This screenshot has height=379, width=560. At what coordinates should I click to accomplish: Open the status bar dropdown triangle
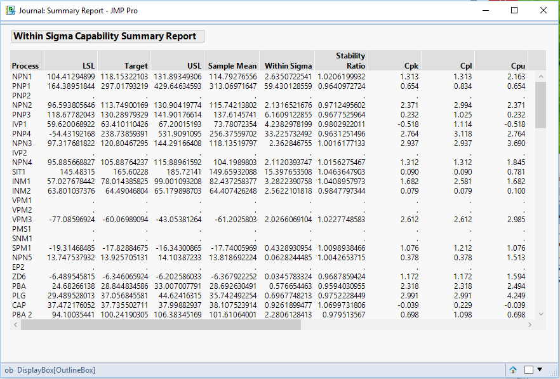pos(540,369)
